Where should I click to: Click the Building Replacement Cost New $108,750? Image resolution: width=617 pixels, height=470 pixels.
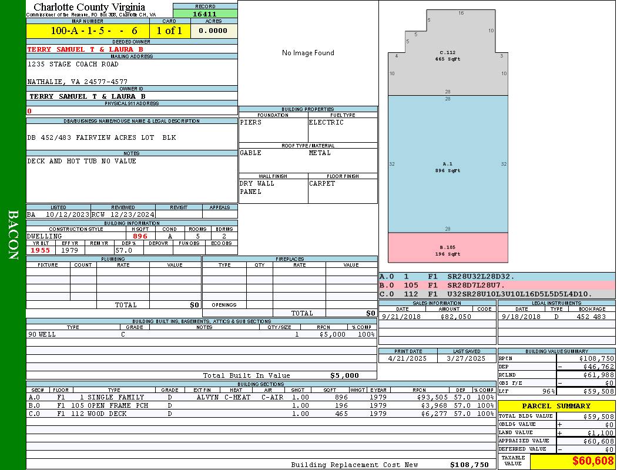(470, 465)
